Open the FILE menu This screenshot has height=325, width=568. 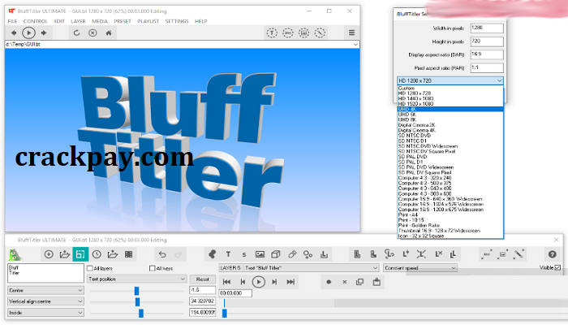tap(13, 21)
